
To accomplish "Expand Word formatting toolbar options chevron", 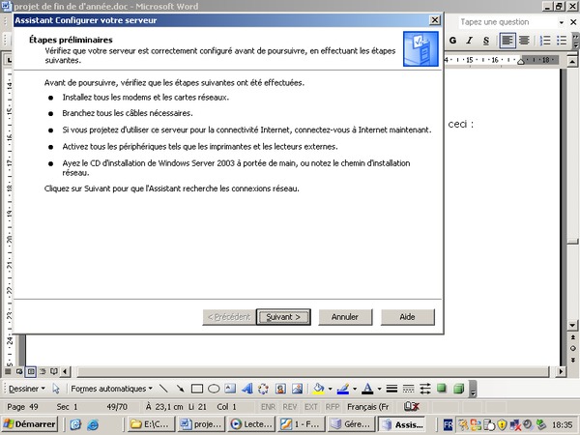I will tap(575, 41).
